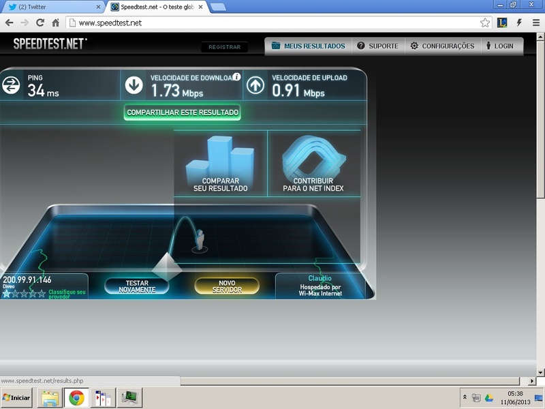Click the 34 ms ping value

tap(43, 91)
